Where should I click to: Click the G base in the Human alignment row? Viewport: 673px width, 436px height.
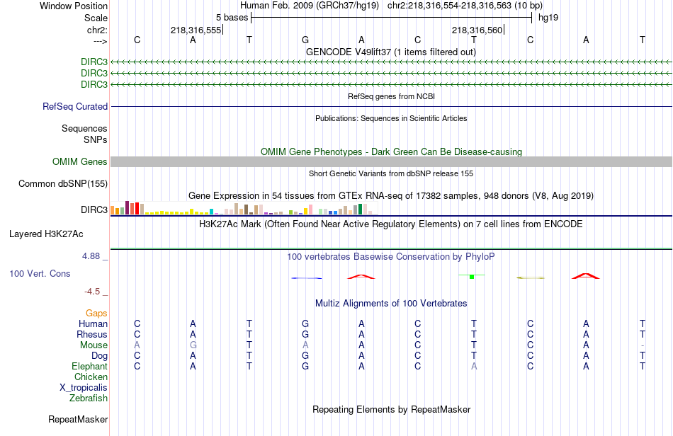305,323
